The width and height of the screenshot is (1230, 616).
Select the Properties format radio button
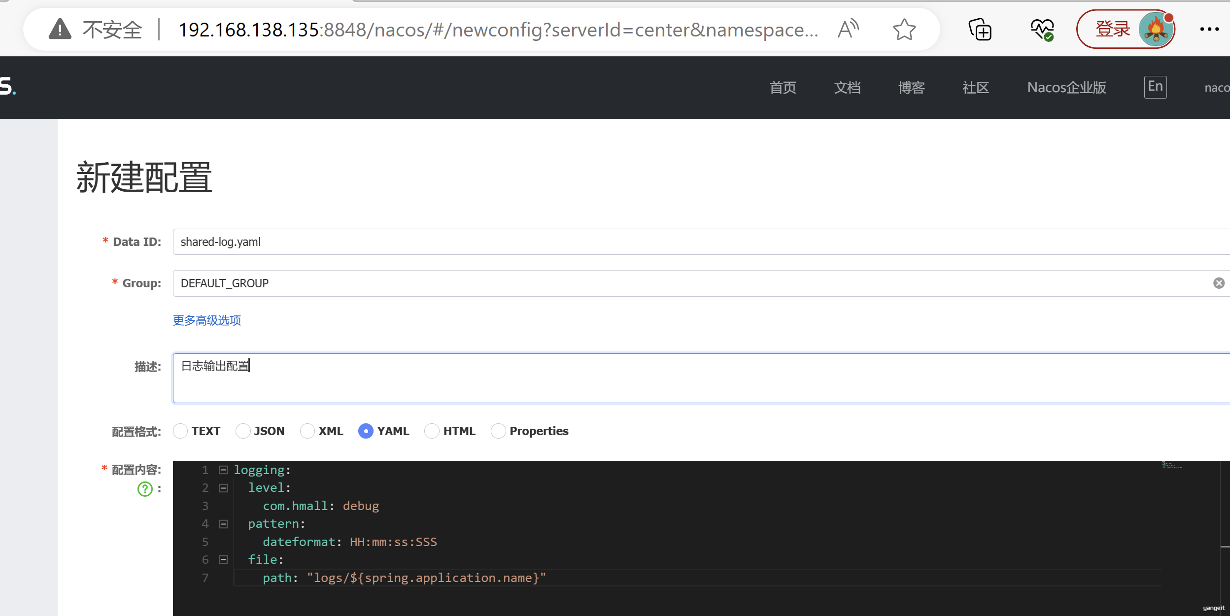pyautogui.click(x=498, y=431)
